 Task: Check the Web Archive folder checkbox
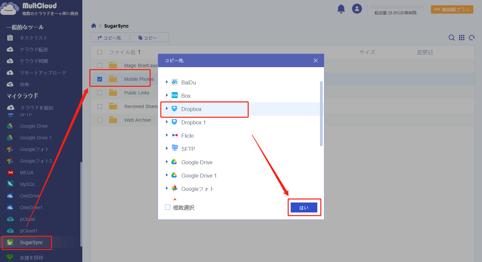100,120
